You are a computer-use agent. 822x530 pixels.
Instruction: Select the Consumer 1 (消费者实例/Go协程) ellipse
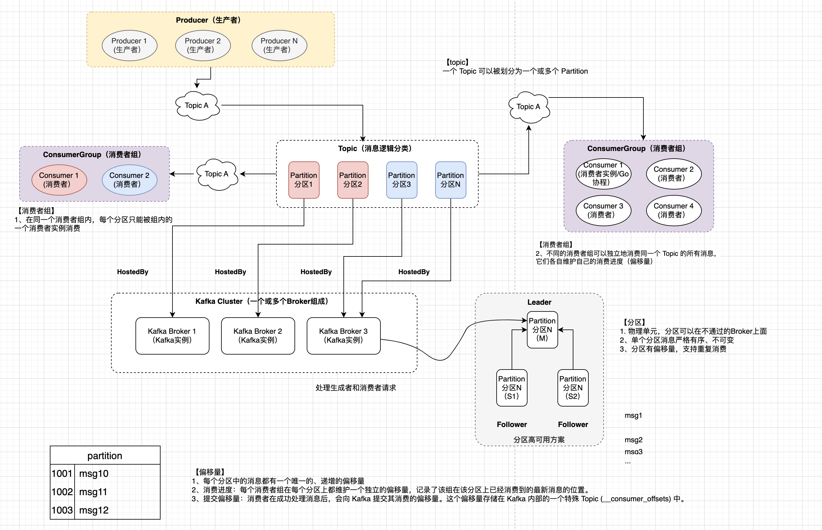[603, 174]
